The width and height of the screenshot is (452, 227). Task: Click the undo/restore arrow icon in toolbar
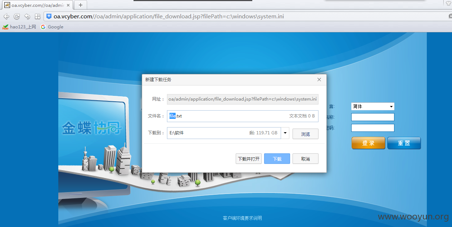pyautogui.click(x=27, y=17)
